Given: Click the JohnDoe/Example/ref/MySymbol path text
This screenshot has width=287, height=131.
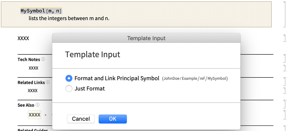Looking at the screenshot, I should click(x=195, y=79).
